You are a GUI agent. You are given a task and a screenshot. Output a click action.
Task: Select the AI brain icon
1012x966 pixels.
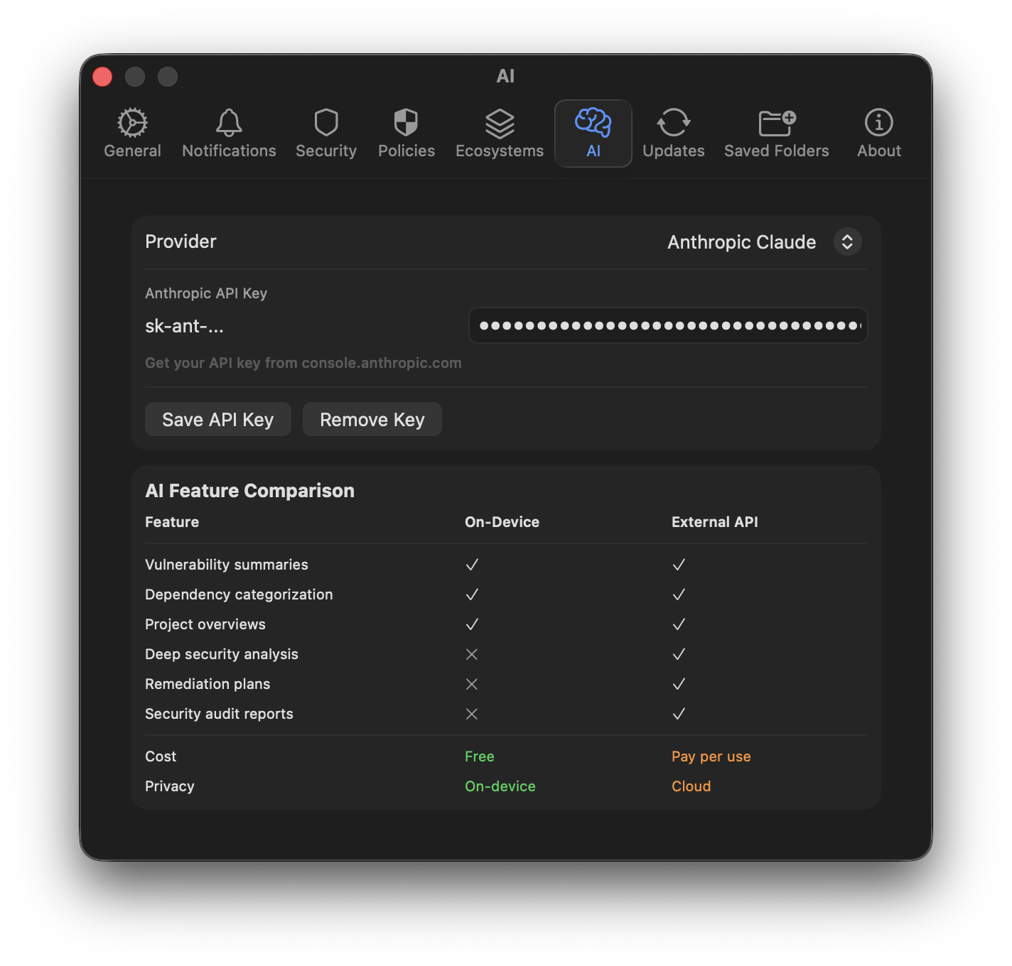(593, 123)
